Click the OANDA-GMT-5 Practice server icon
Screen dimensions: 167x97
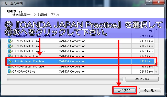[x=10, y=51]
